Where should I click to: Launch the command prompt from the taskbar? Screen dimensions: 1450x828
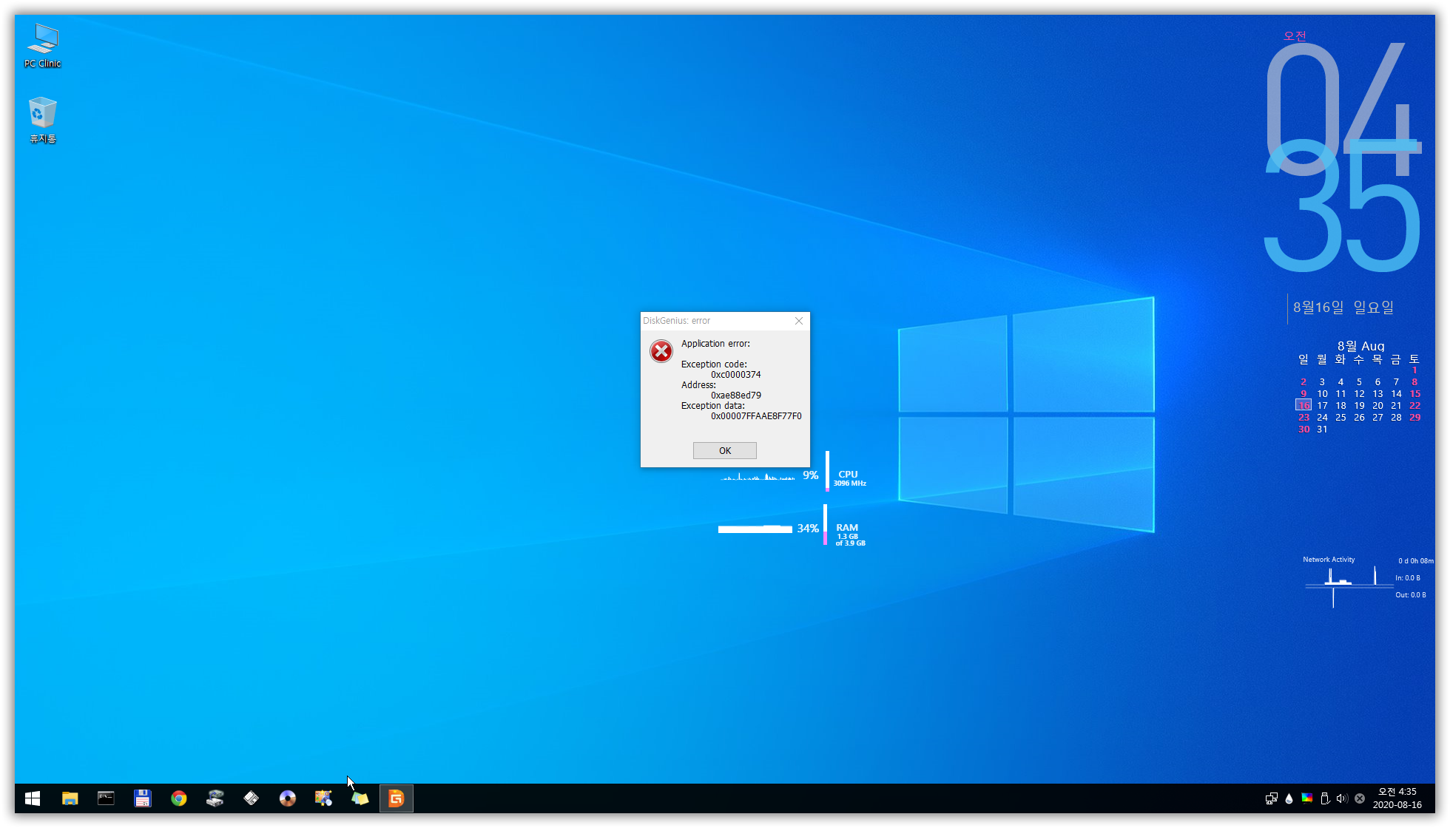click(106, 798)
